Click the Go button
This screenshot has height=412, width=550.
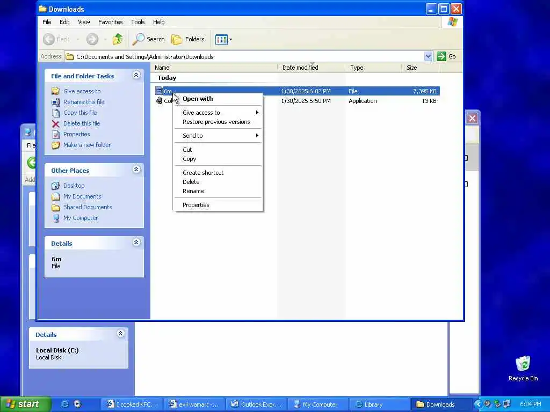tap(446, 56)
